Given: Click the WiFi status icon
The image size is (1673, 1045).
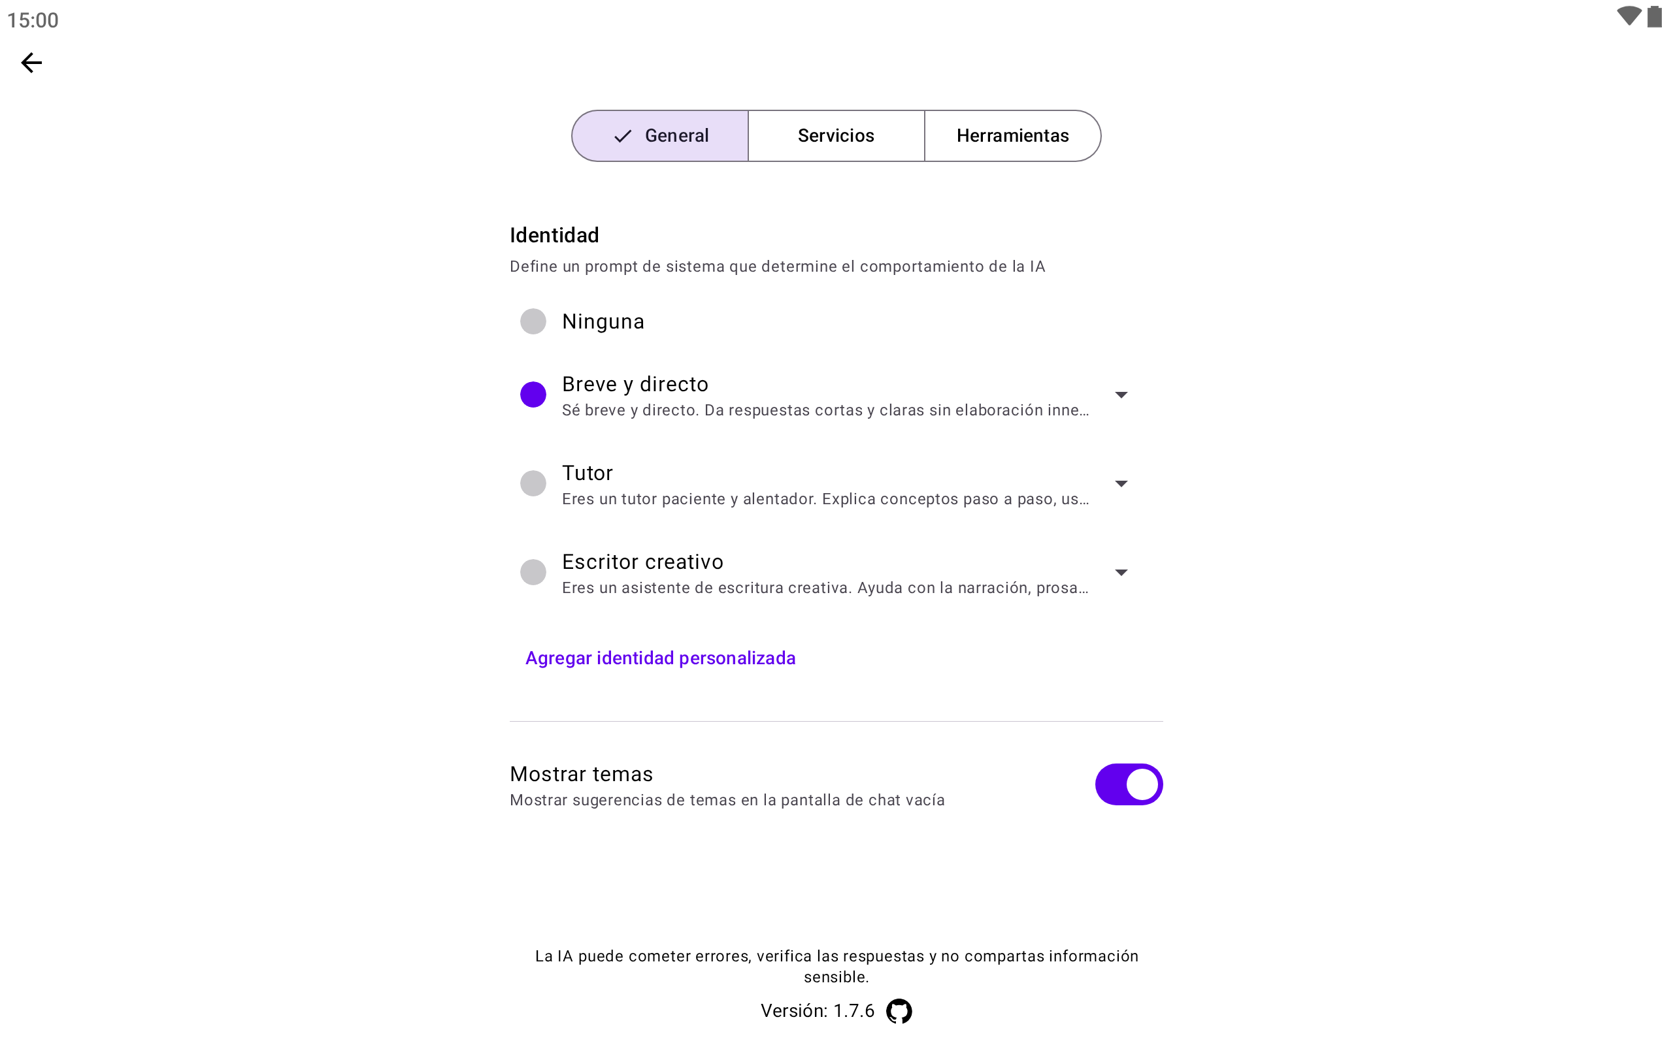Looking at the screenshot, I should (x=1628, y=16).
